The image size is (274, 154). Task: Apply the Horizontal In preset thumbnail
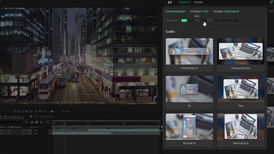click(x=189, y=51)
